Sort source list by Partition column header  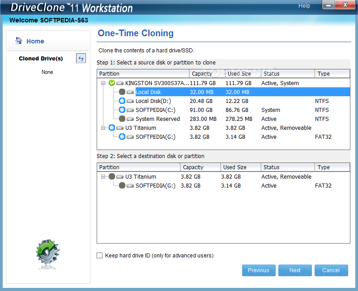143,74
